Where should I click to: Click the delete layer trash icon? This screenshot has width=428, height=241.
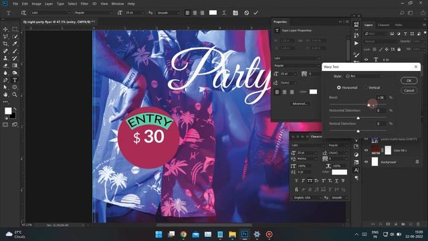(x=418, y=224)
